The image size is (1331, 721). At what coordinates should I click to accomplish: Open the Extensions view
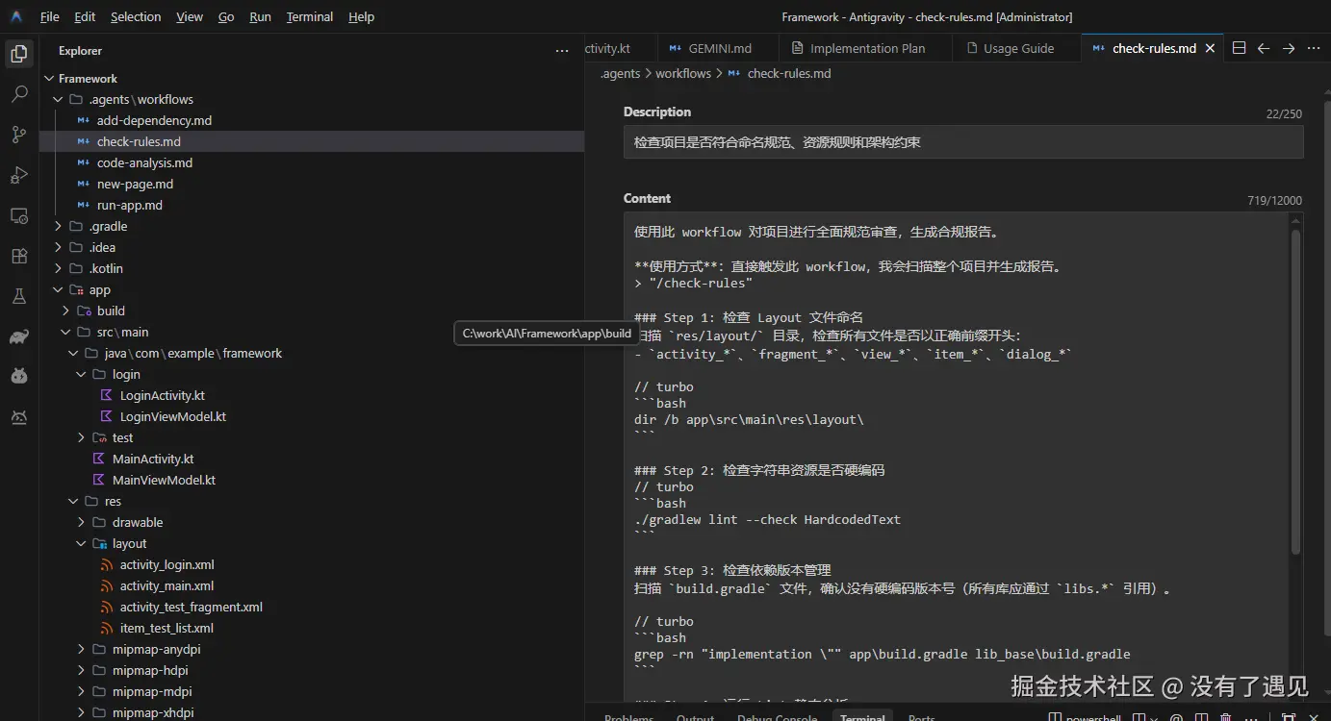coord(18,255)
